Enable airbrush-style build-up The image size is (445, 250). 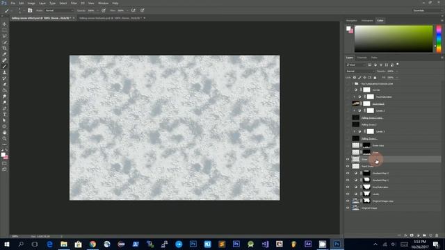(x=133, y=10)
